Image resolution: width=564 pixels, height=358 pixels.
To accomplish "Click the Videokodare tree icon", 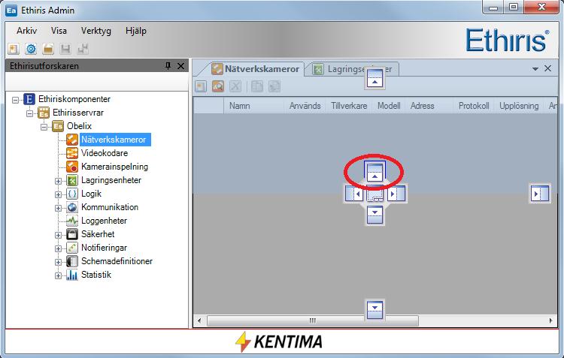I will click(72, 153).
